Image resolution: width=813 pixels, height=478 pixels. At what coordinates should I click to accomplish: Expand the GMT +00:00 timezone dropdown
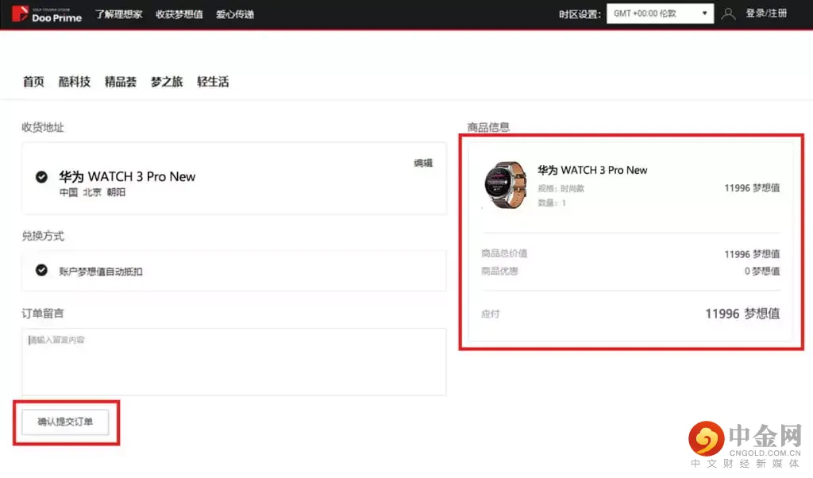pyautogui.click(x=660, y=13)
